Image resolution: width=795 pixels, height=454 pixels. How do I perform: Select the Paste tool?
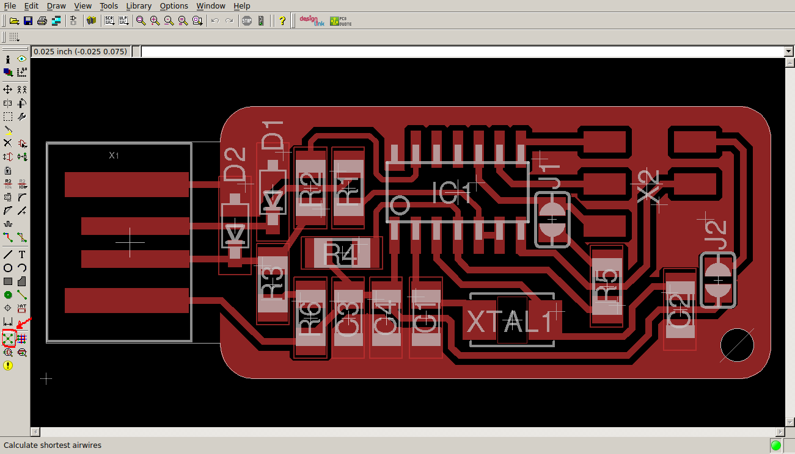[8, 130]
